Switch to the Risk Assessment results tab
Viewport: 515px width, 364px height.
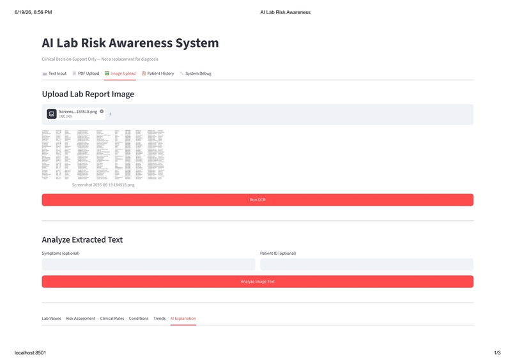(x=81, y=319)
